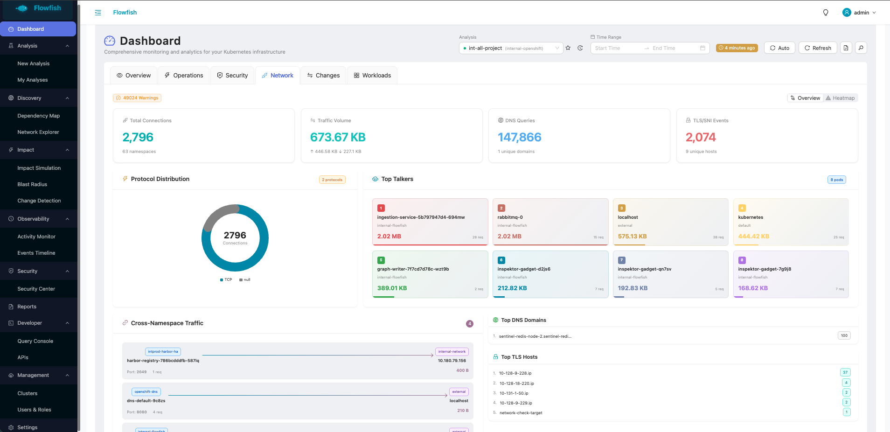Open the Changes tab
This screenshot has width=890, height=432.
pos(323,75)
